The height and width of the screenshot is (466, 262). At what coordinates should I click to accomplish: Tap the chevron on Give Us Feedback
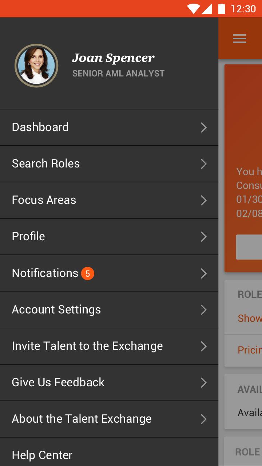point(204,383)
